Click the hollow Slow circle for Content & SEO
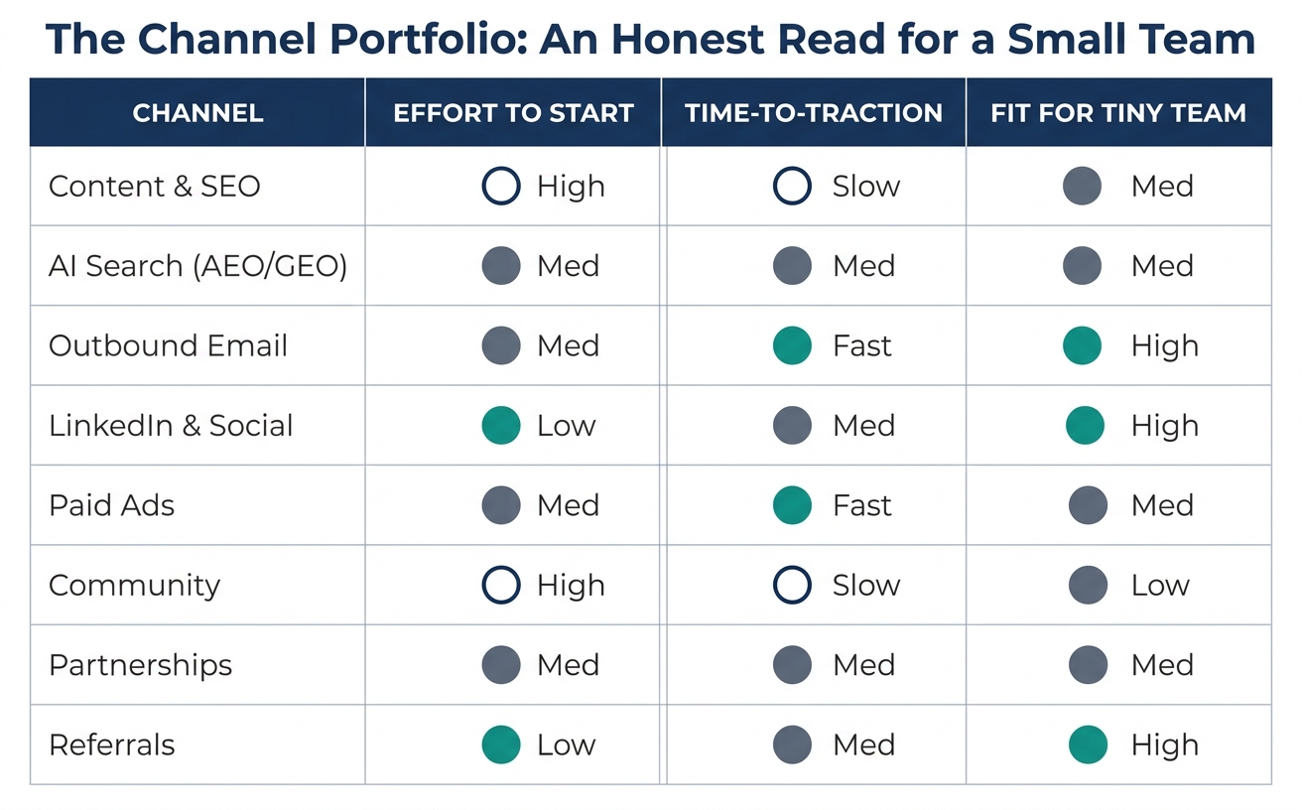Screen dimensions: 1302x810 pyautogui.click(x=792, y=186)
